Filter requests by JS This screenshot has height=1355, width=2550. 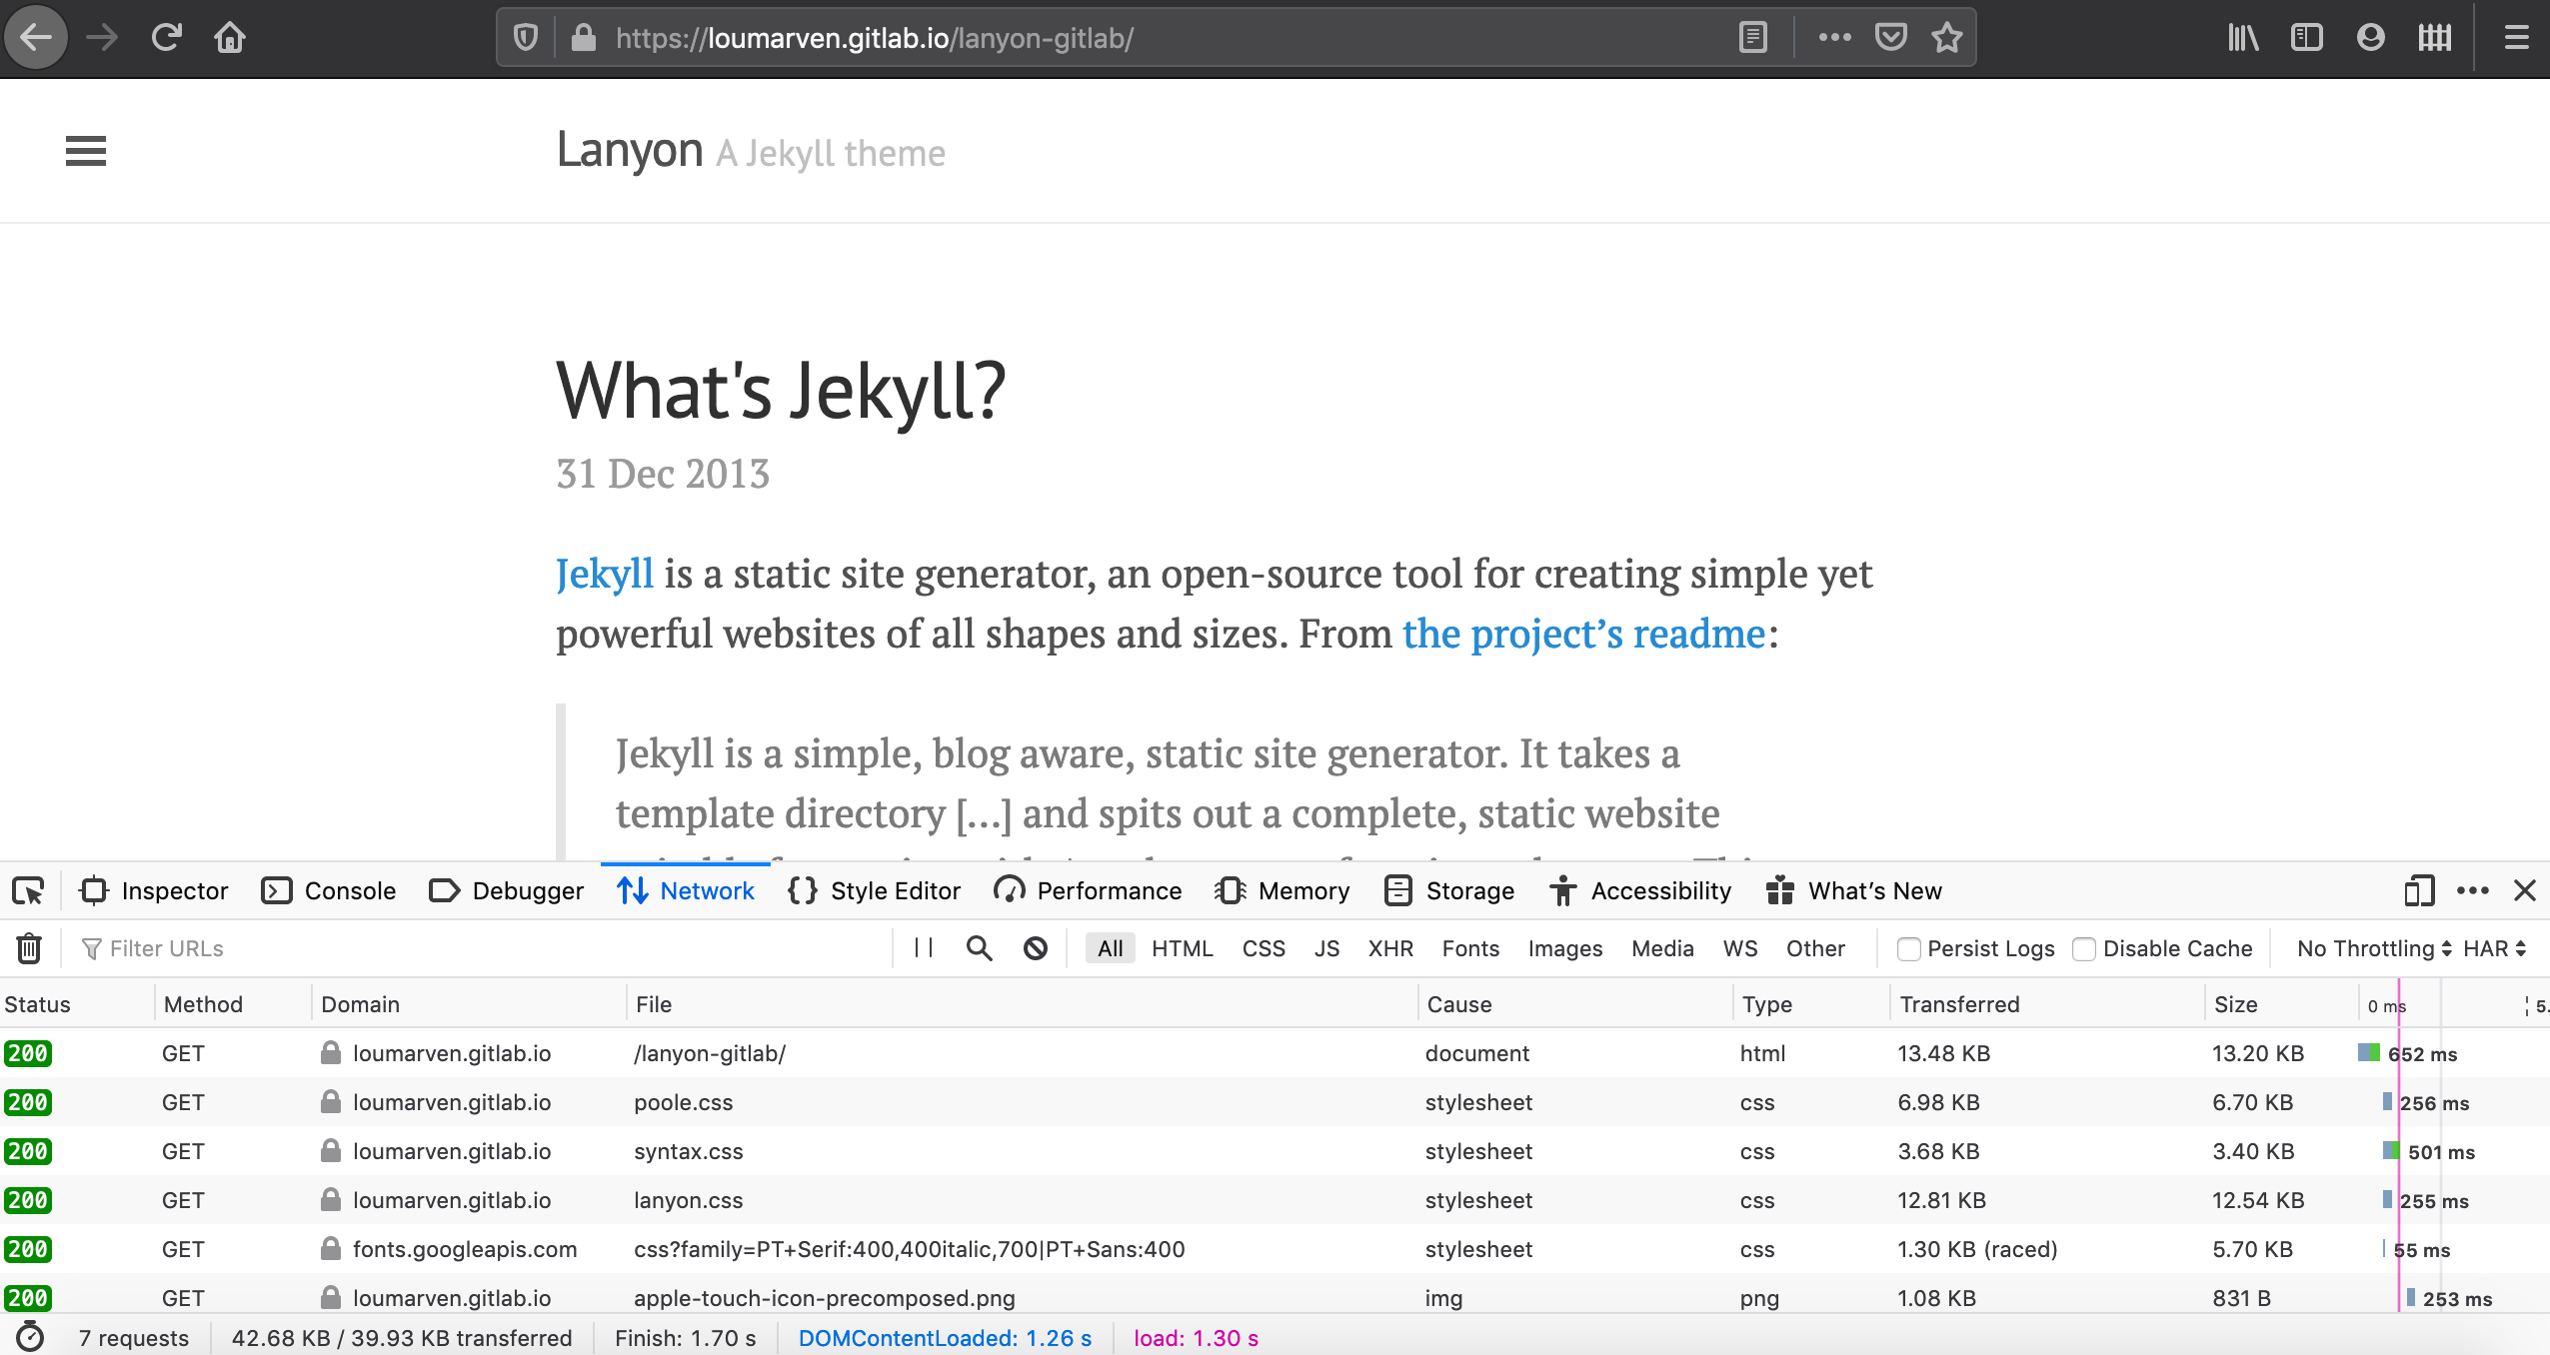pyautogui.click(x=1327, y=948)
